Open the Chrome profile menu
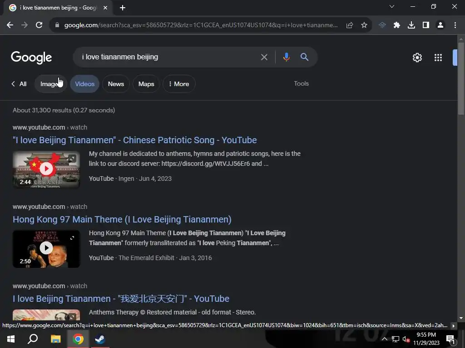This screenshot has height=348, width=465. (x=440, y=25)
